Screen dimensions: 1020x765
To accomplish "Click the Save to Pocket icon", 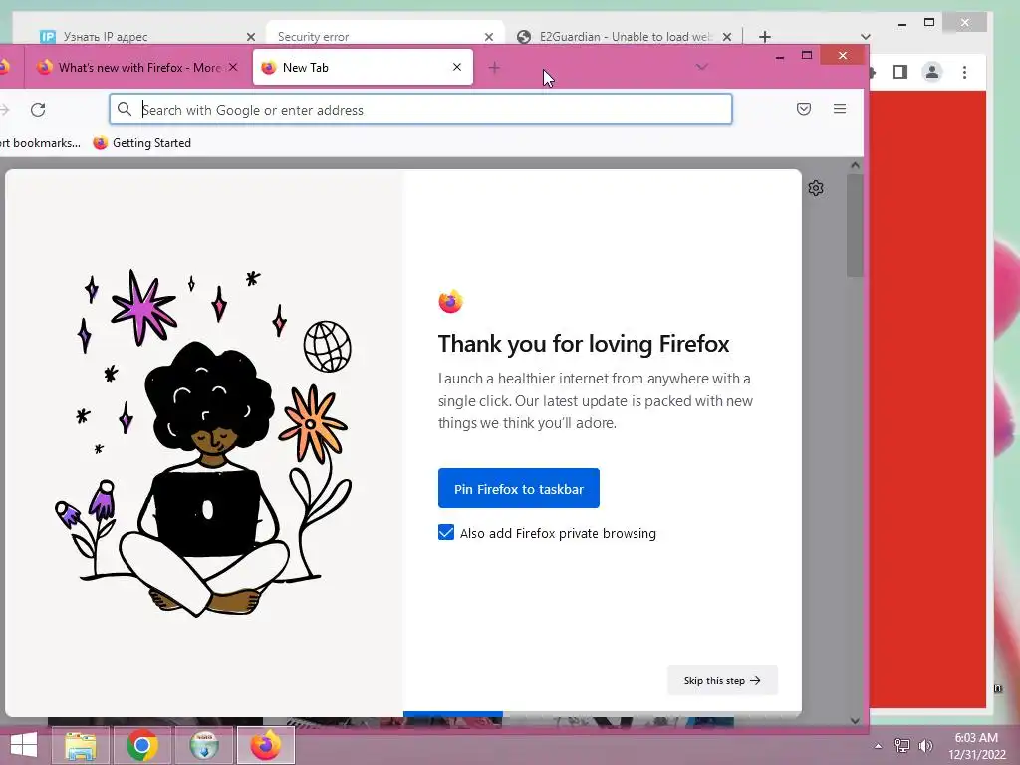I will (x=804, y=109).
